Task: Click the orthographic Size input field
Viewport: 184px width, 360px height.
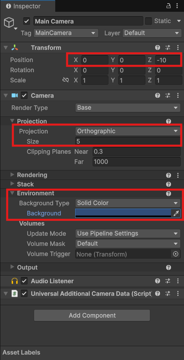Action: [x=128, y=141]
